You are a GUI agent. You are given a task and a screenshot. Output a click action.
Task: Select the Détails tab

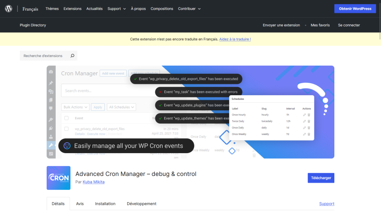point(58,204)
